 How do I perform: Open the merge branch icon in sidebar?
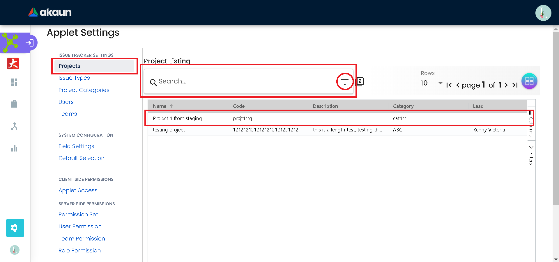pos(14,126)
